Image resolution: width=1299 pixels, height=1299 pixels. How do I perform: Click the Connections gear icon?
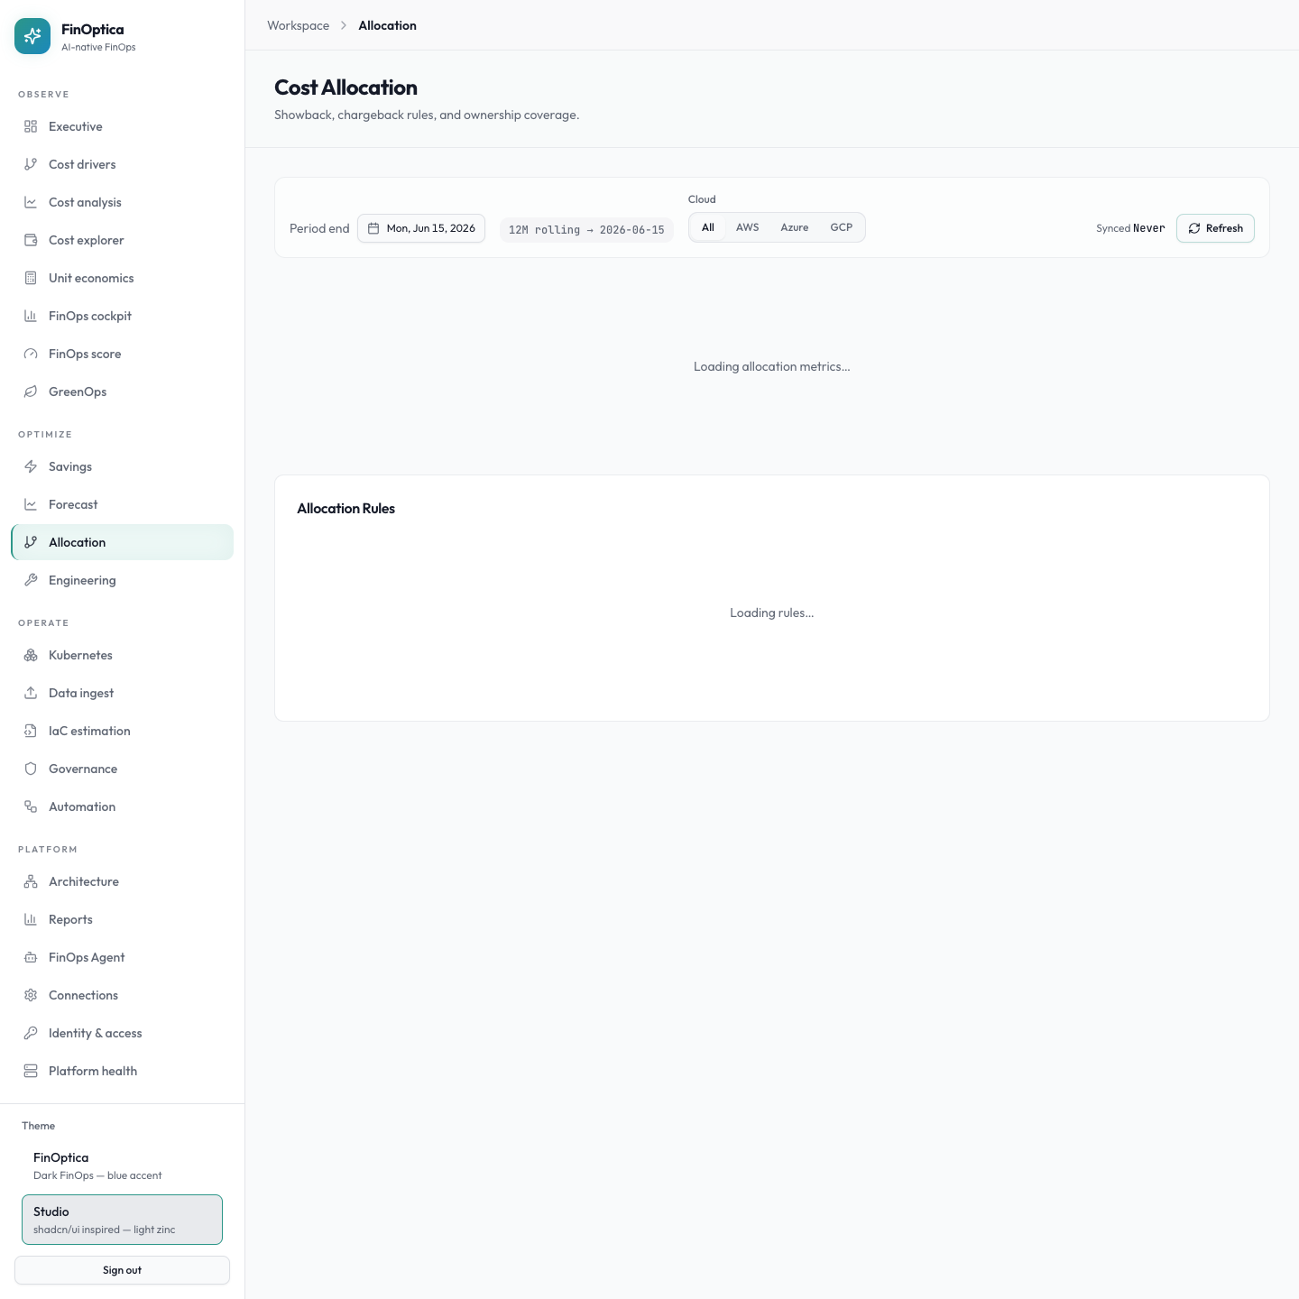coord(31,995)
